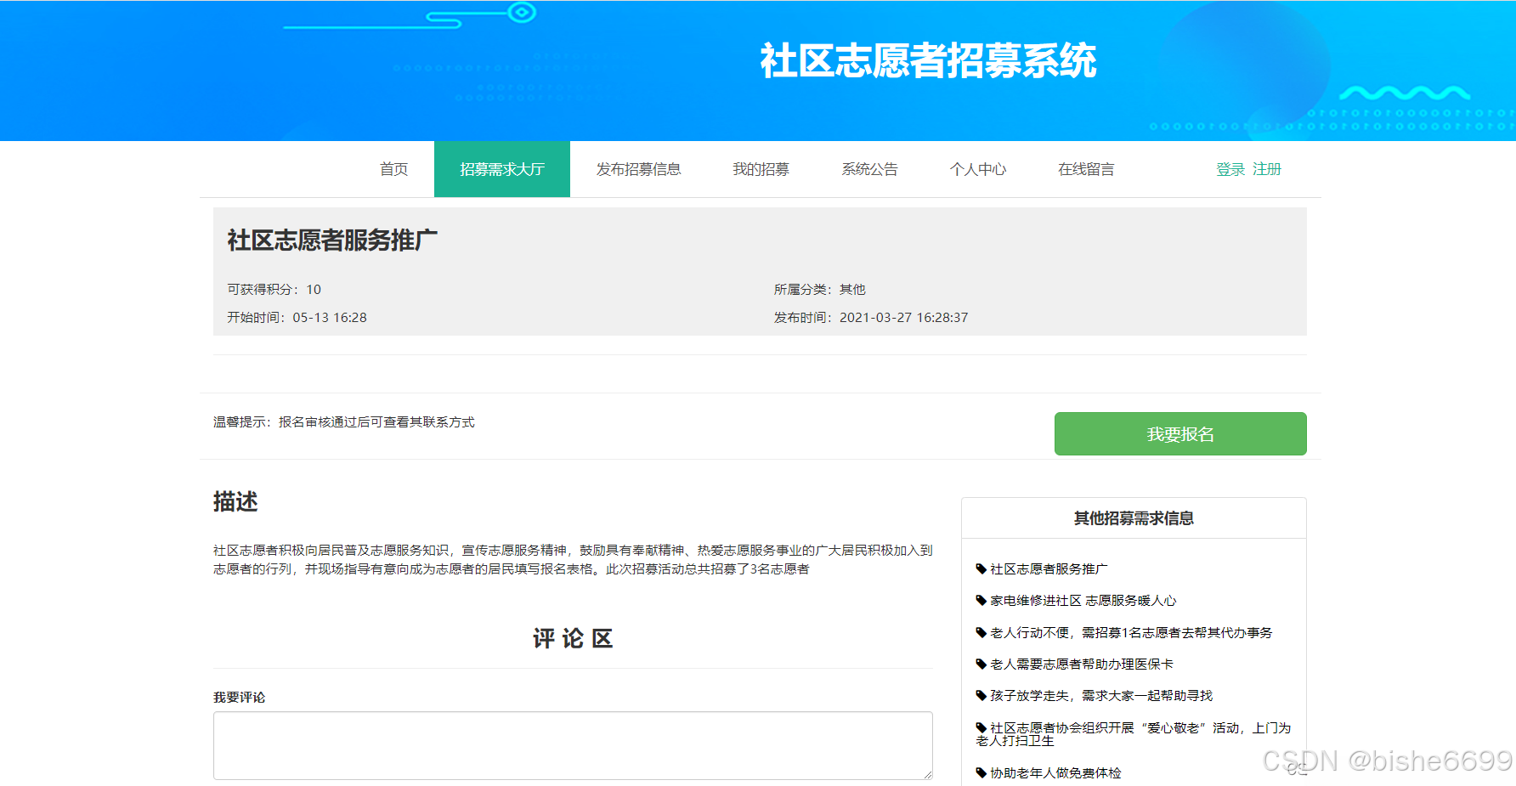Click into the 我要评论 text area
The height and width of the screenshot is (786, 1516).
coord(573,745)
